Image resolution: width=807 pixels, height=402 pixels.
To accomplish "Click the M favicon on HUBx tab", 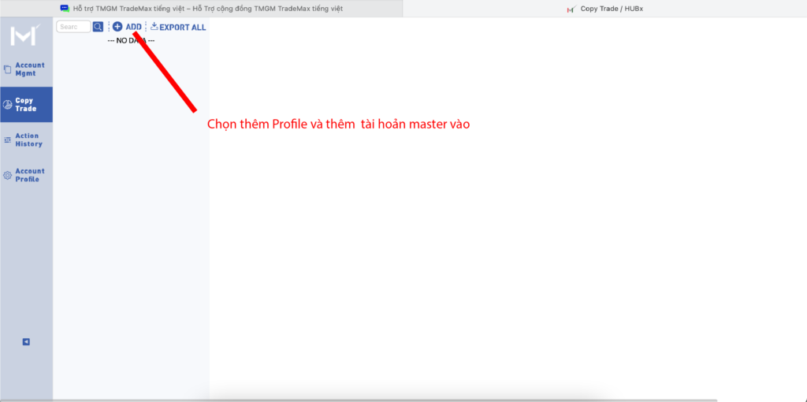I will click(571, 9).
